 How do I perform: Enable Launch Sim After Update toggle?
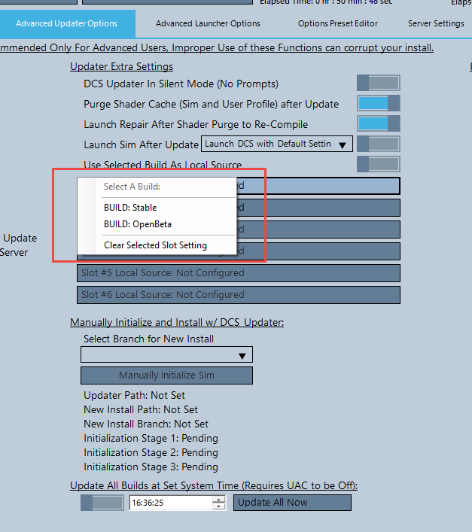[379, 144]
